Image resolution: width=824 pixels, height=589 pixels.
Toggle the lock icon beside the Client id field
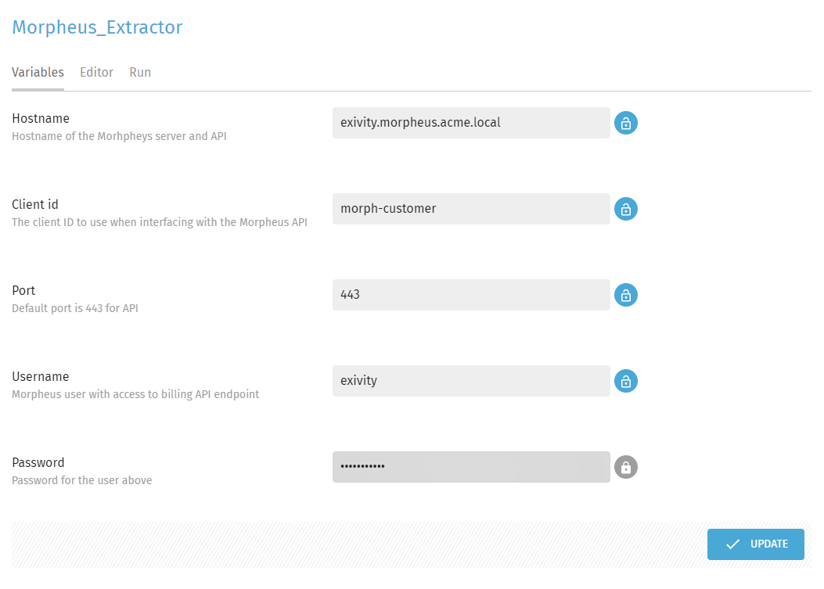click(625, 209)
